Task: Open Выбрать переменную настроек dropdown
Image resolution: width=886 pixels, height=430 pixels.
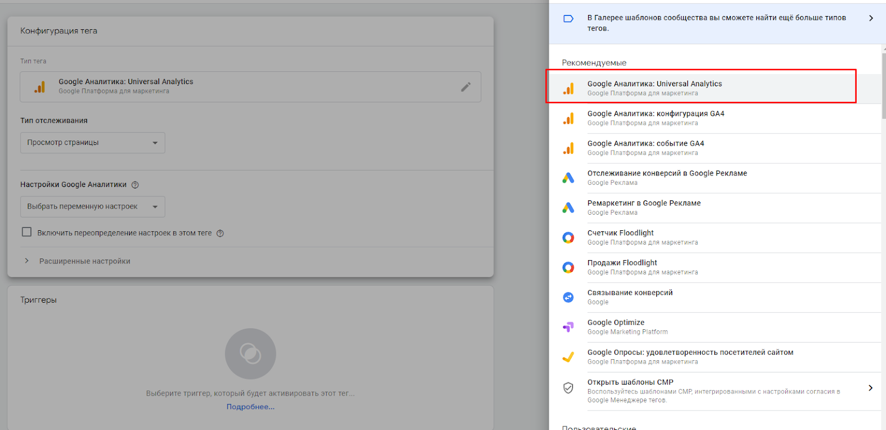Action: [x=92, y=207]
